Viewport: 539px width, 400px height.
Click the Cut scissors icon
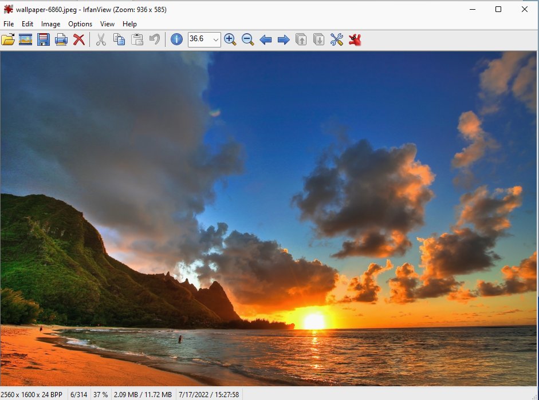(x=101, y=39)
